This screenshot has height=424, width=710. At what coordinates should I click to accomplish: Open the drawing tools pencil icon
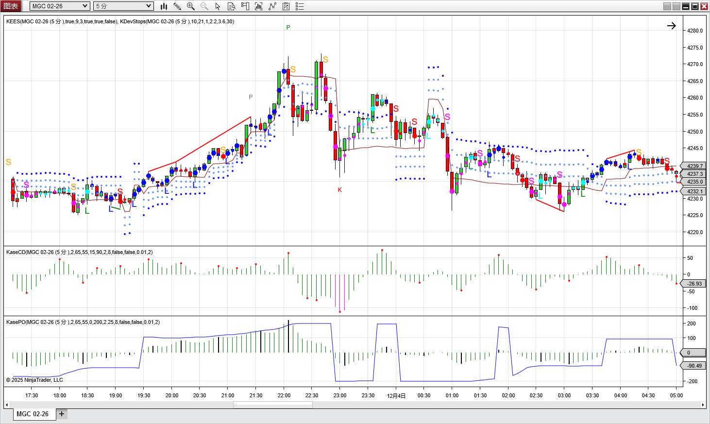[177, 6]
